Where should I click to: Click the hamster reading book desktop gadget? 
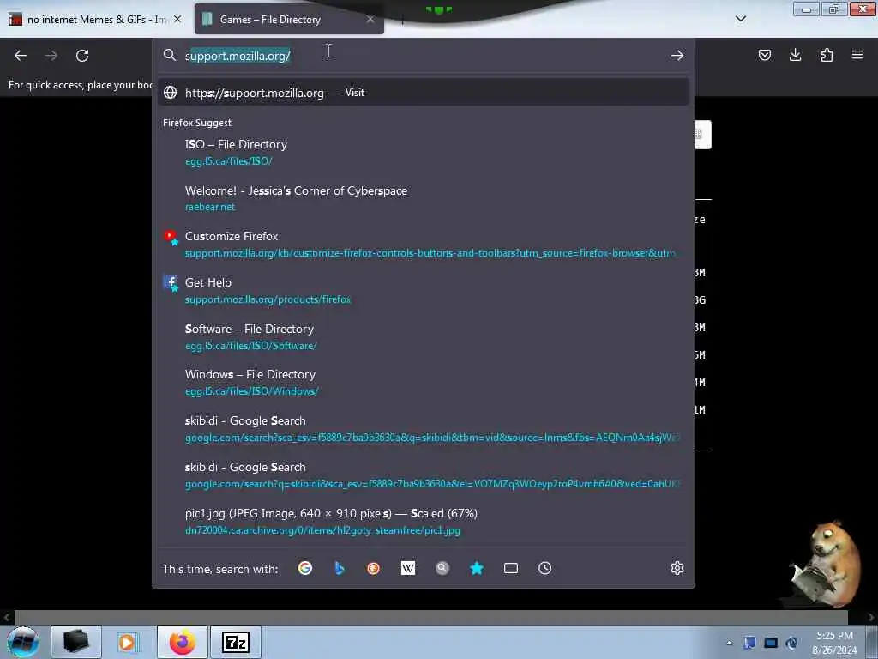(825, 565)
